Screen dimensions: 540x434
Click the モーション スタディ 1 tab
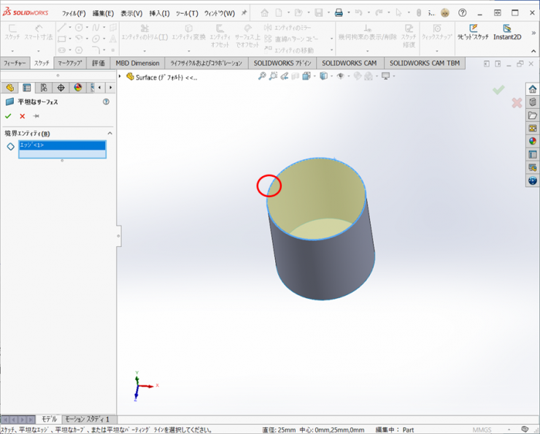click(87, 419)
